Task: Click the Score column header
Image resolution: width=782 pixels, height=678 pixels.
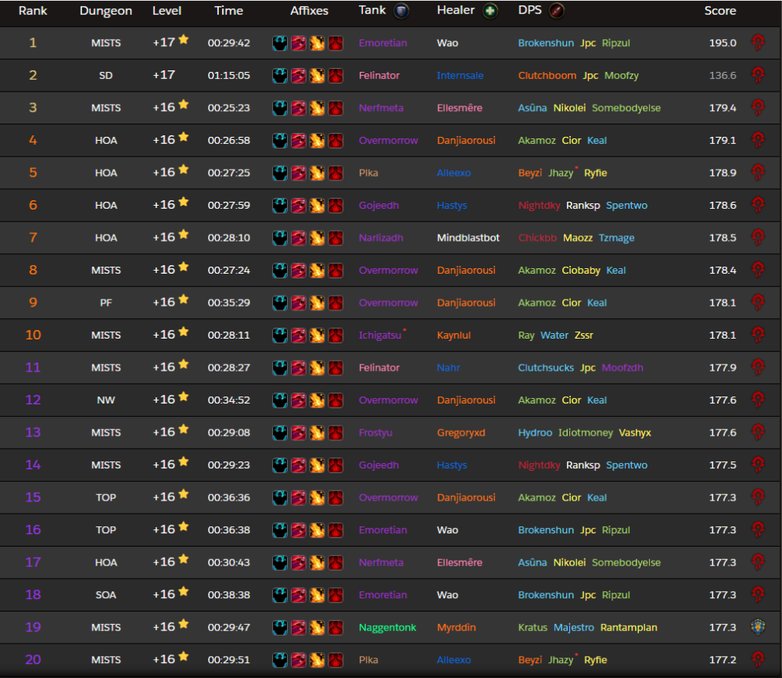Action: (x=720, y=10)
